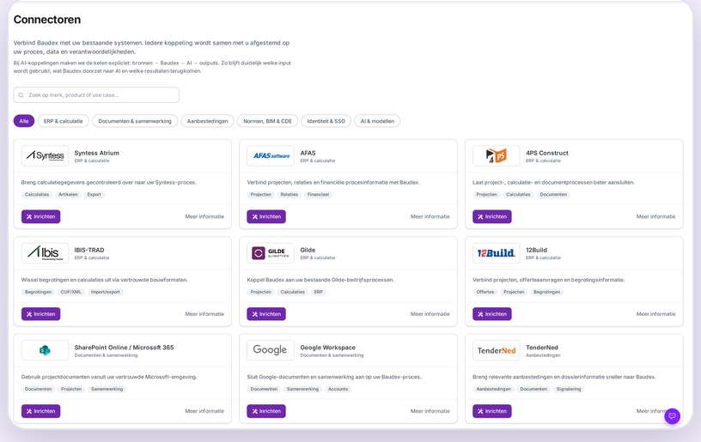Click the Export tag on Syntess card

pyautogui.click(x=94, y=195)
